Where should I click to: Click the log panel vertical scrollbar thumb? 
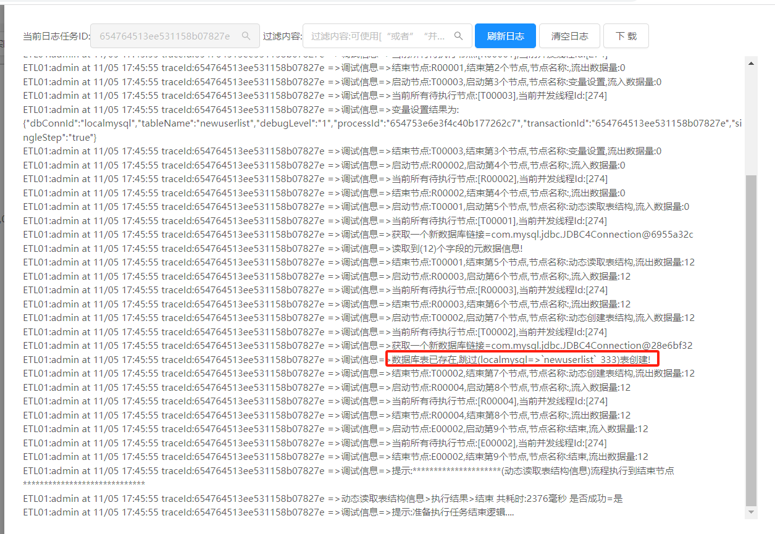pyautogui.click(x=751, y=340)
